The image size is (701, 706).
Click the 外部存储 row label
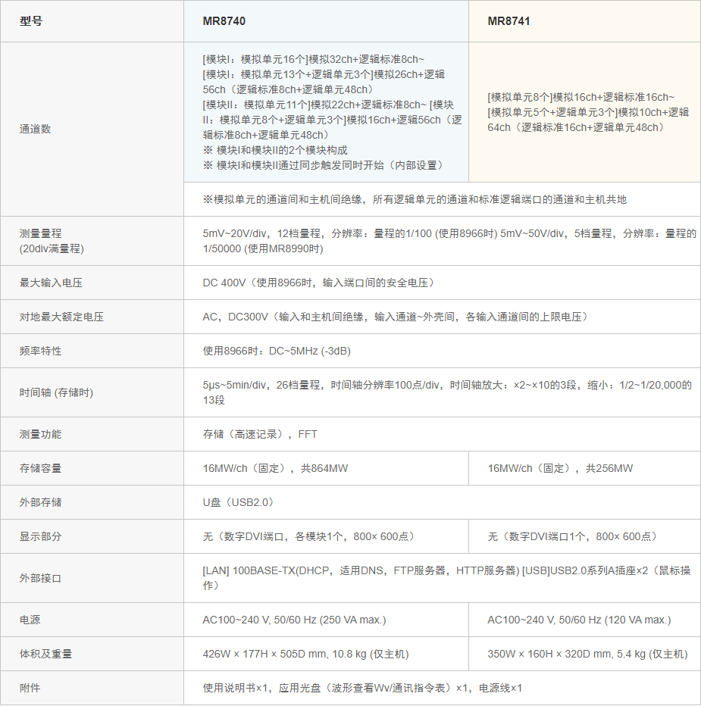click(41, 502)
